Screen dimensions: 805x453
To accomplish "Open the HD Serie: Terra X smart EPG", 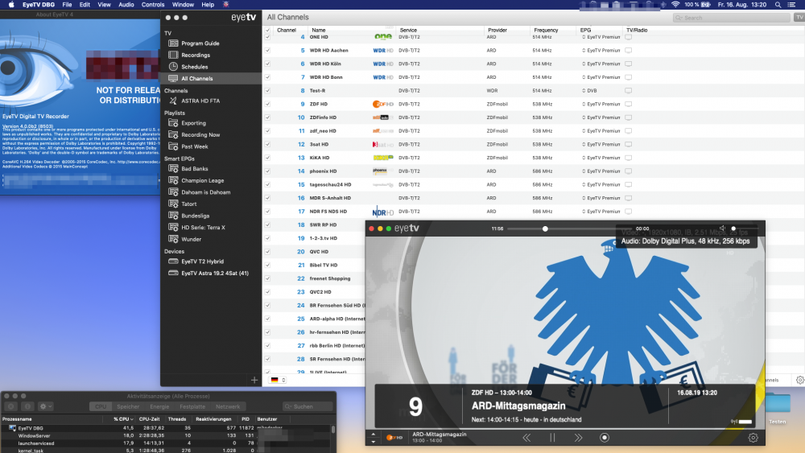I will click(x=203, y=228).
